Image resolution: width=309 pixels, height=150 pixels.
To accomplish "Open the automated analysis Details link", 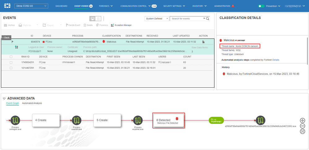I will point(276,60).
